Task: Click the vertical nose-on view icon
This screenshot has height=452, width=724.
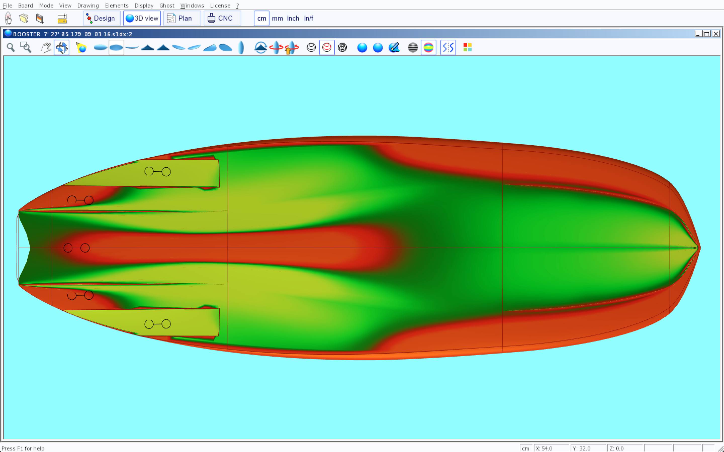Action: click(x=241, y=47)
